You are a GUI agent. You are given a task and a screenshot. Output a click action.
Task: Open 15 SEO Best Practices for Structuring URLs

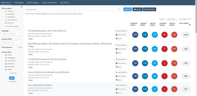point(47,59)
